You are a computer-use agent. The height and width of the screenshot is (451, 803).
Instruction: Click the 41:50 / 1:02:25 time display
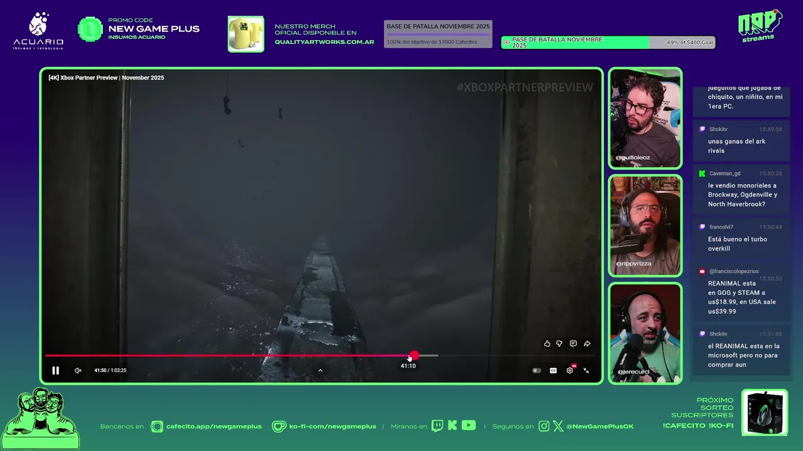pos(110,370)
